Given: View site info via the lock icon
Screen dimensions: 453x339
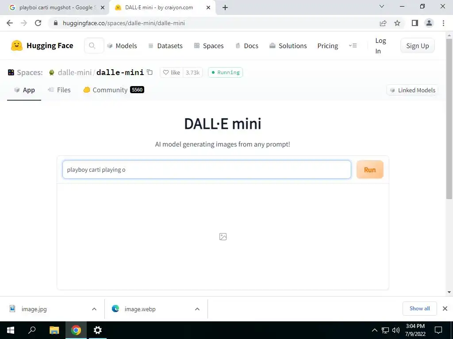Looking at the screenshot, I should click(56, 23).
